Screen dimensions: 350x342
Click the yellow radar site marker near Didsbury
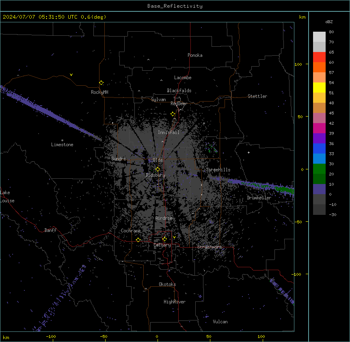158,169
